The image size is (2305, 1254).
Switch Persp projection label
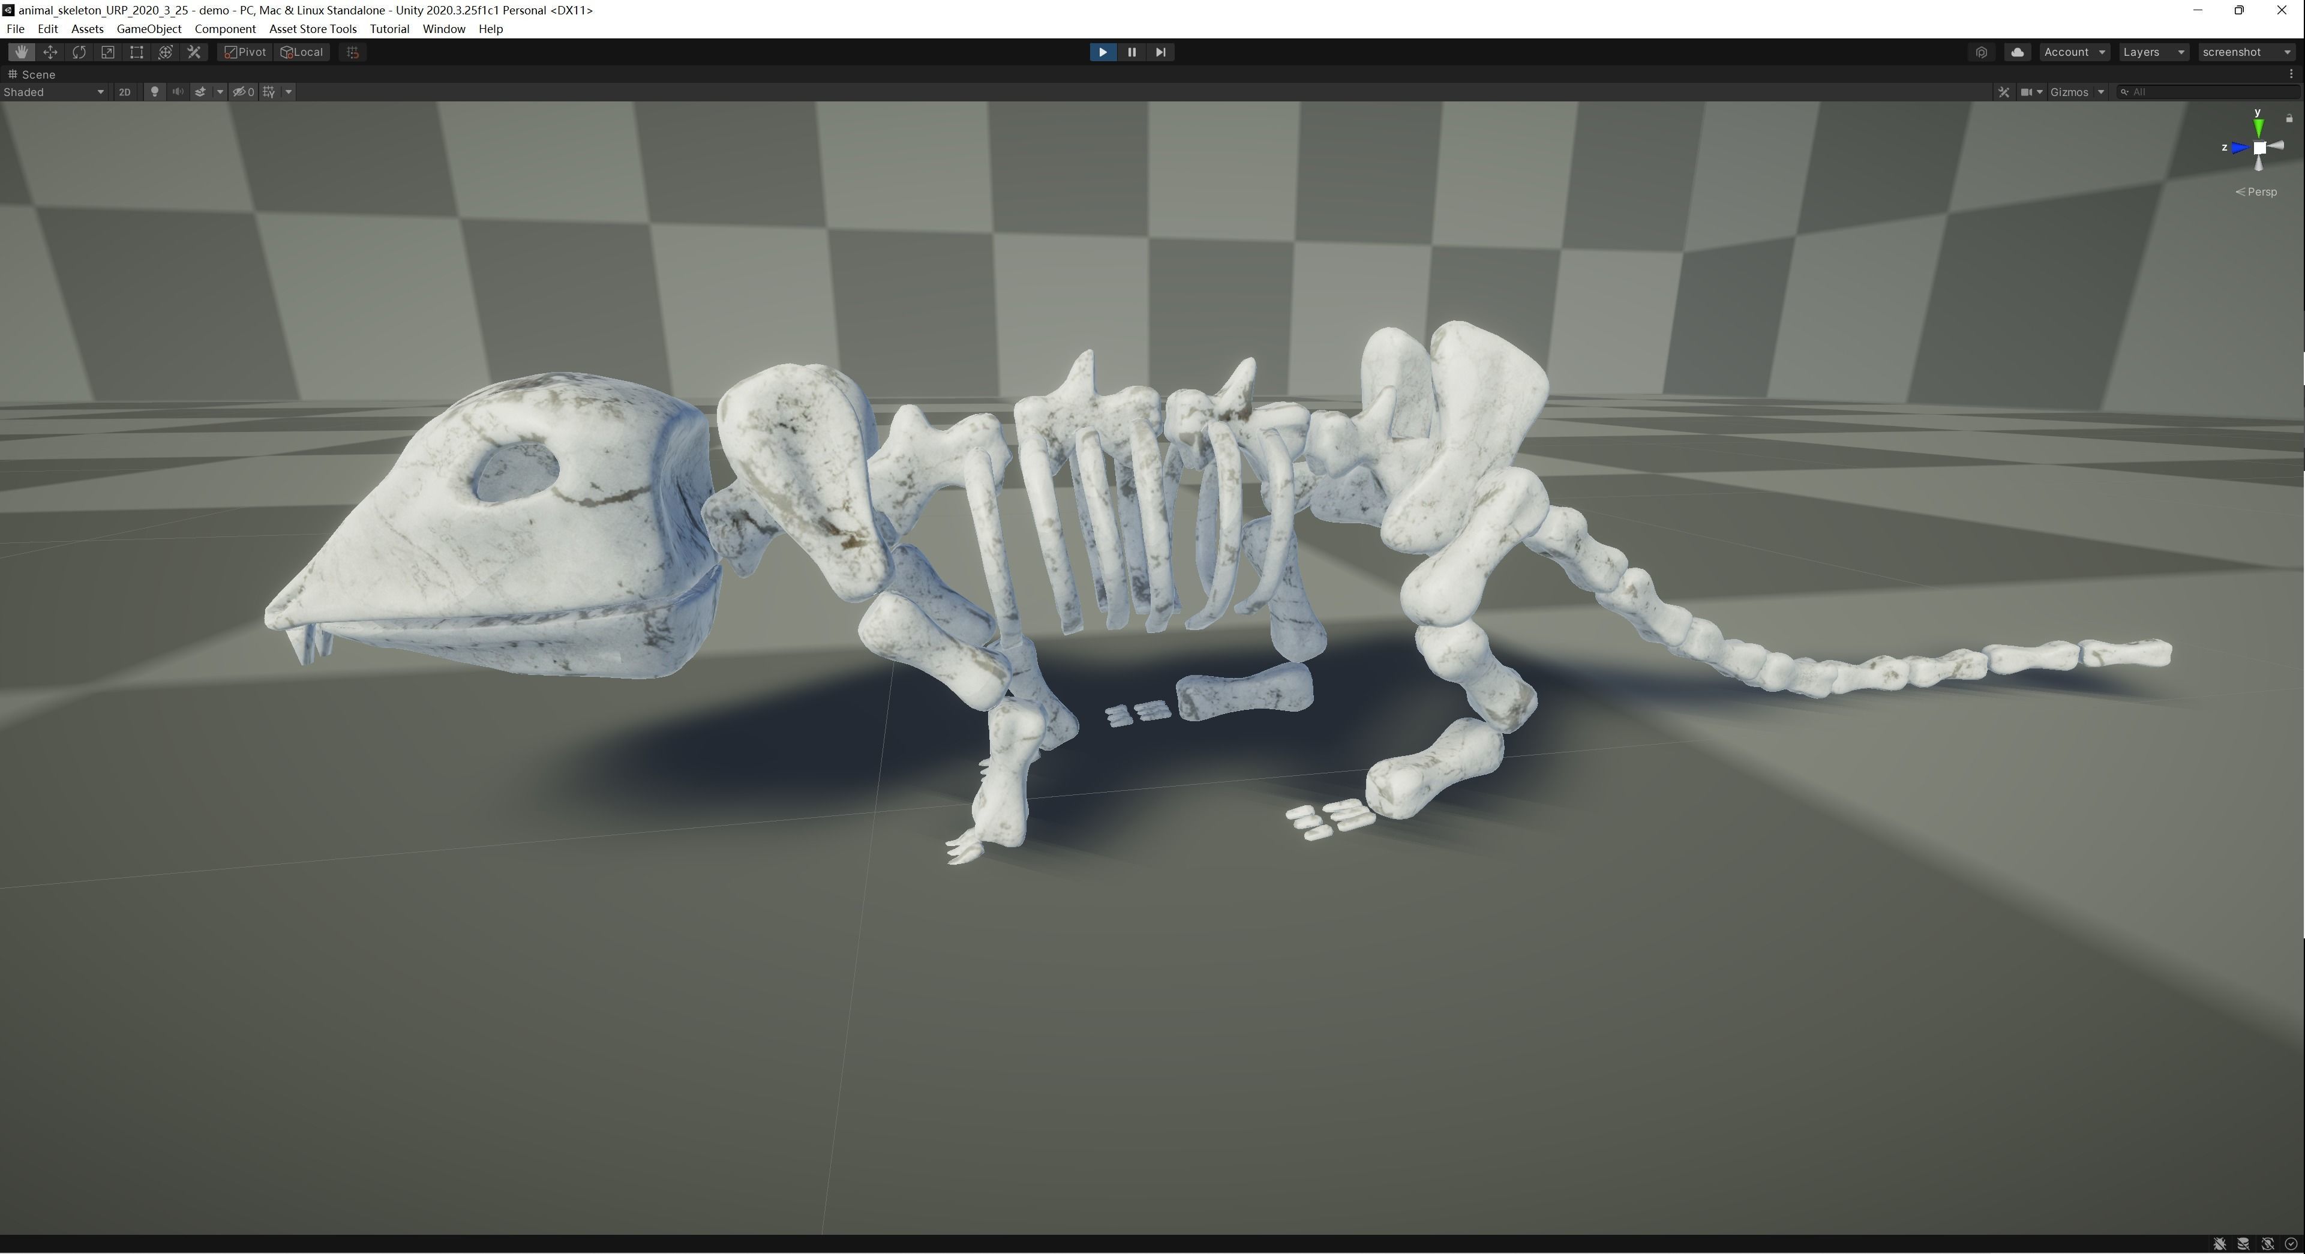point(2256,191)
